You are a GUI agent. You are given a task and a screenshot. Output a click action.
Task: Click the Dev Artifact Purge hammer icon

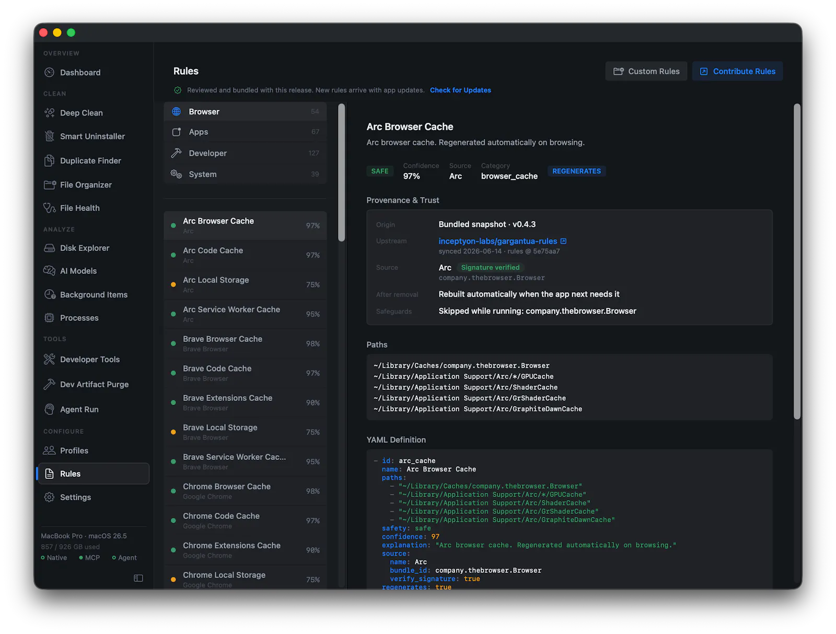tap(50, 384)
